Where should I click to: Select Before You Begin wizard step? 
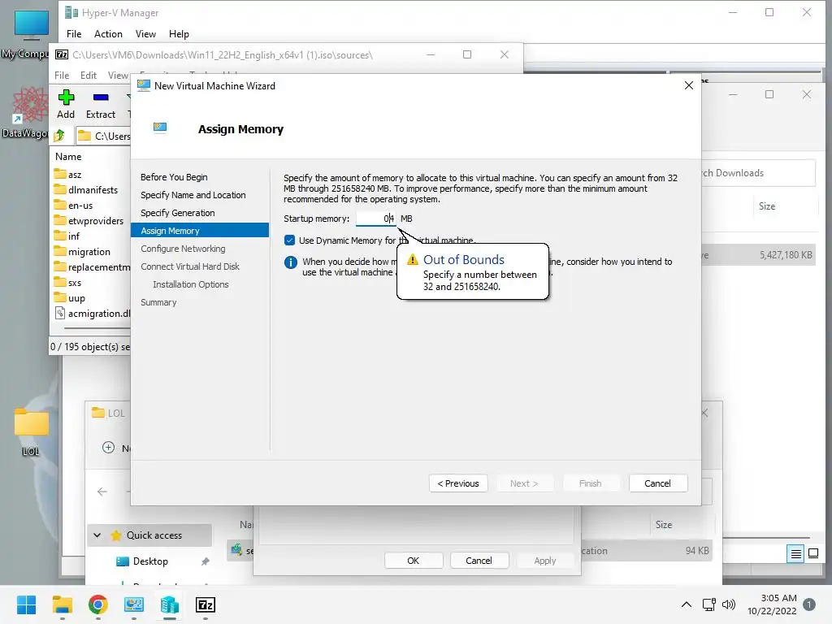tap(174, 177)
